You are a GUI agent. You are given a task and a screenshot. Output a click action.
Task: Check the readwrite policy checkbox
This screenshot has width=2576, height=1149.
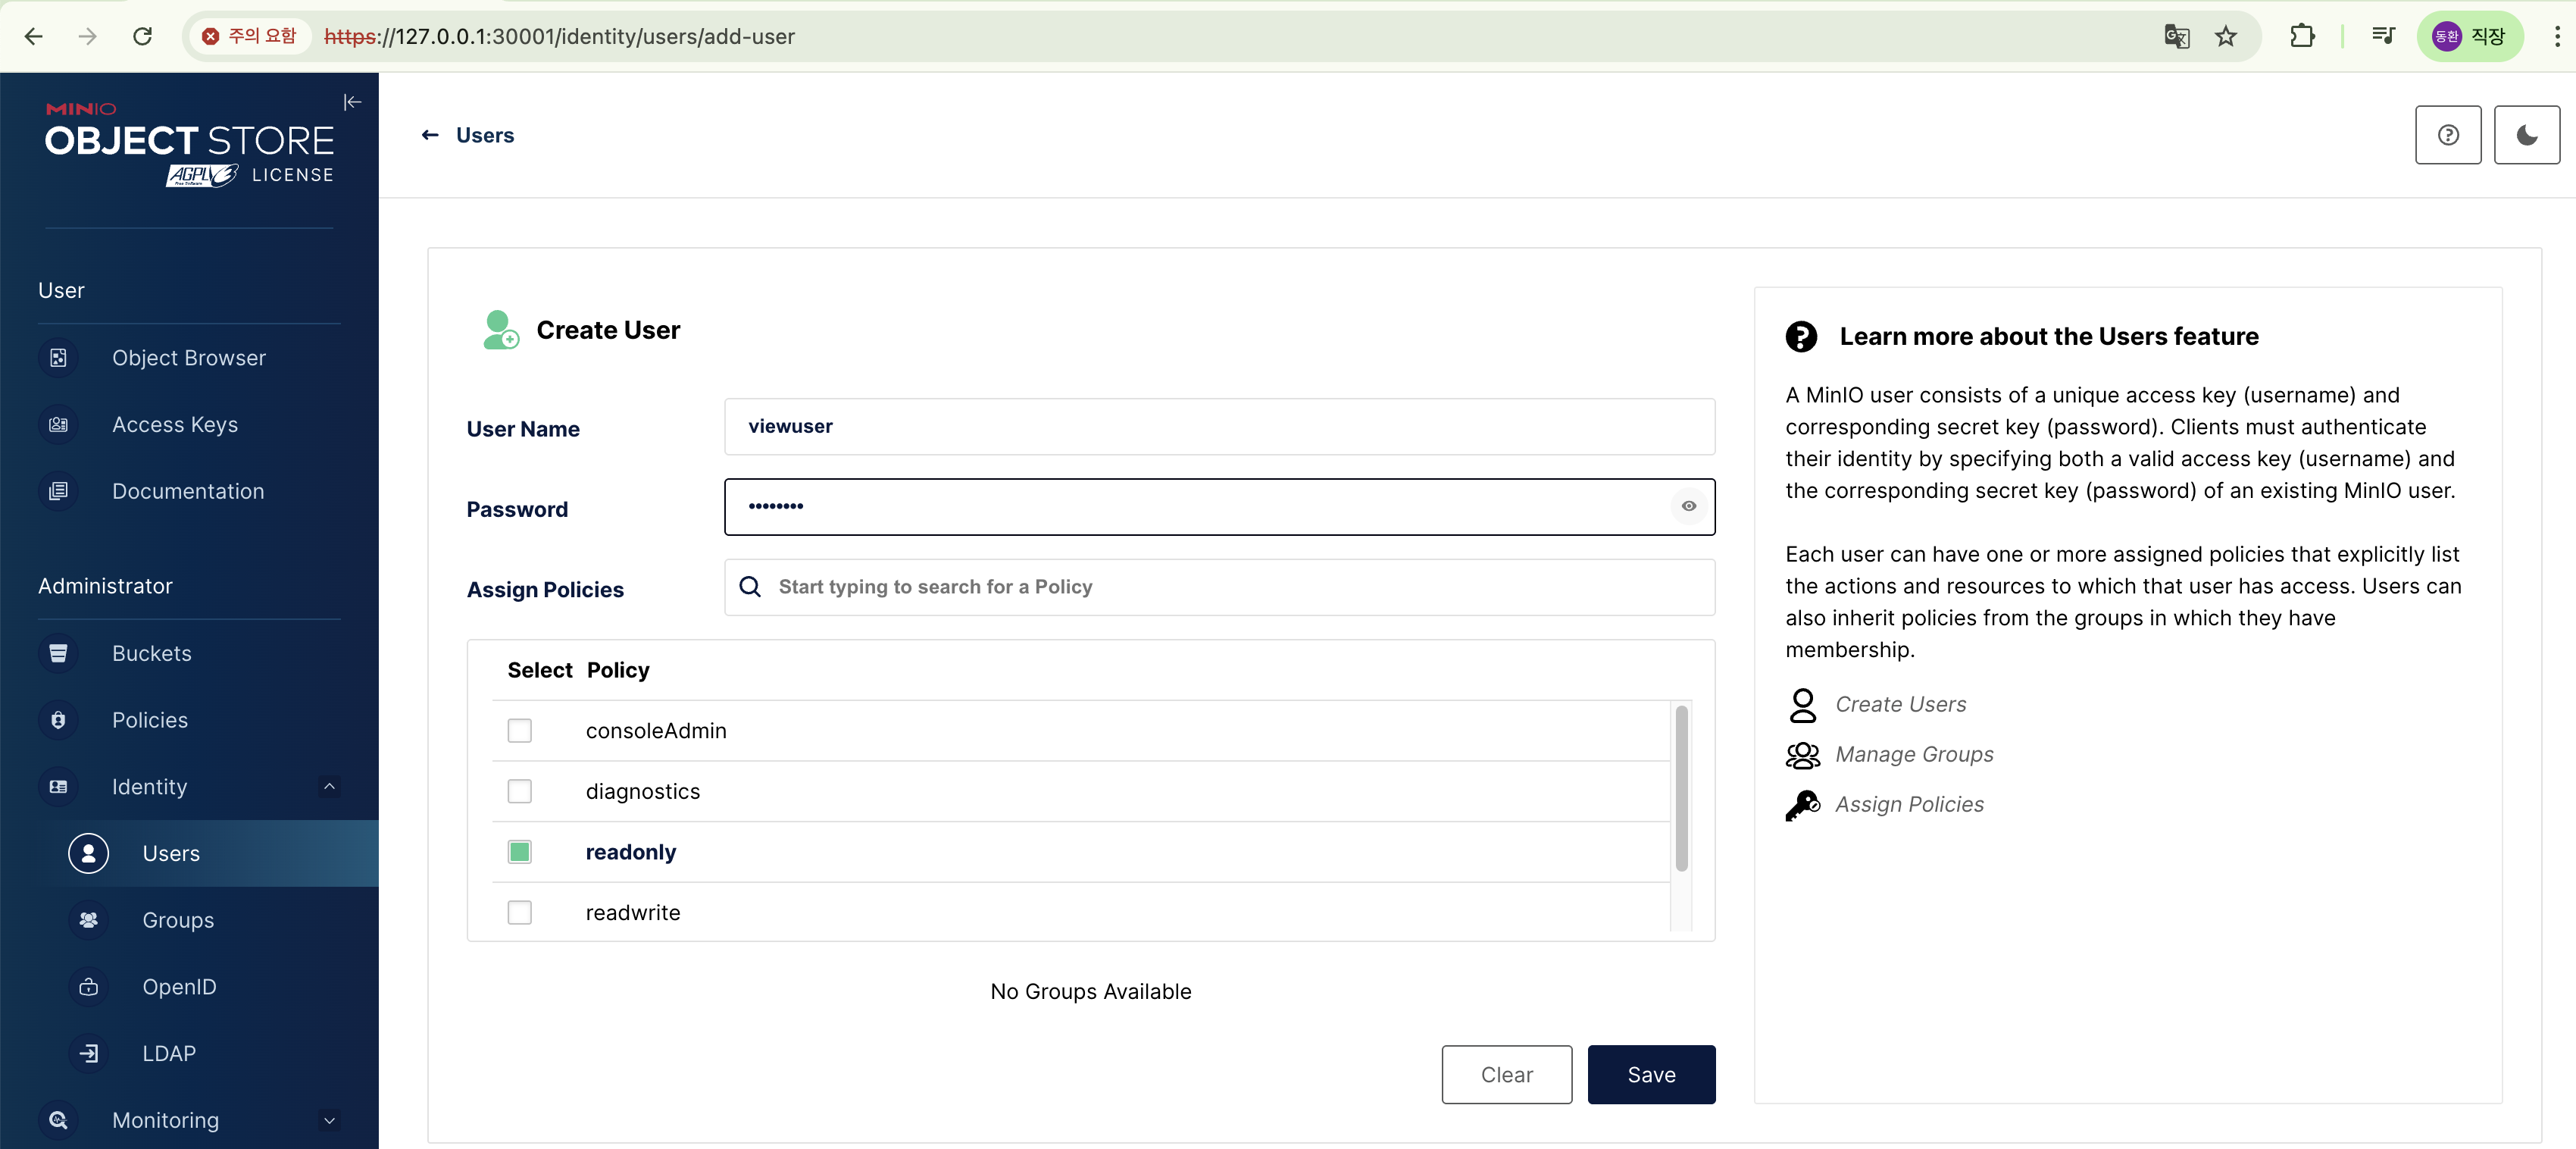[519, 912]
